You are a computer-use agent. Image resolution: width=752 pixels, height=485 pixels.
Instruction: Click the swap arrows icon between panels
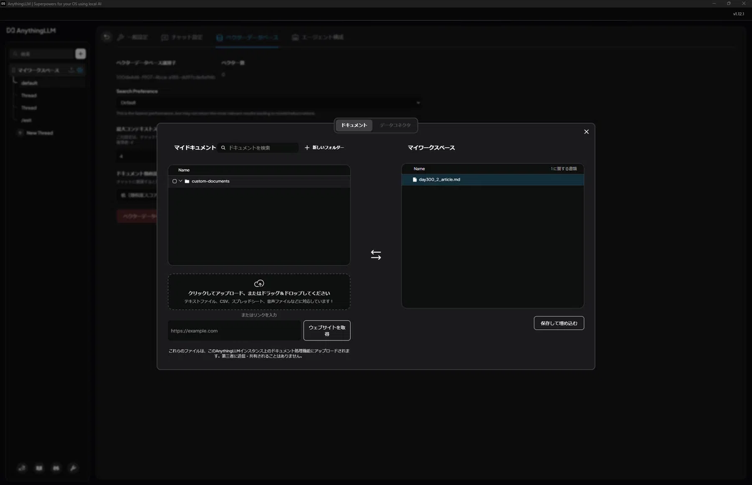pyautogui.click(x=376, y=255)
